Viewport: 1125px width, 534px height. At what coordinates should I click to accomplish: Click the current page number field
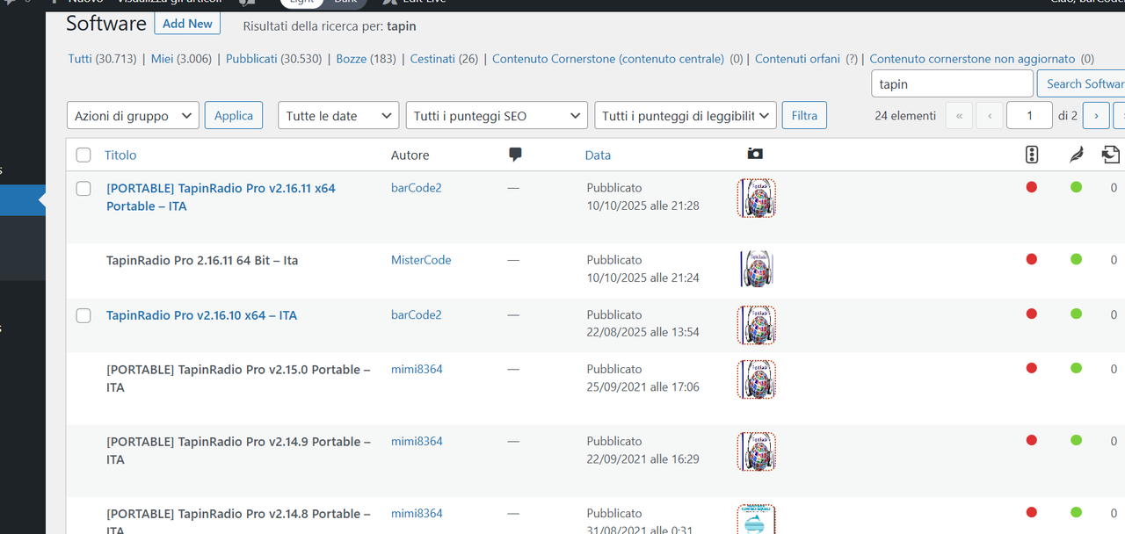1029,115
